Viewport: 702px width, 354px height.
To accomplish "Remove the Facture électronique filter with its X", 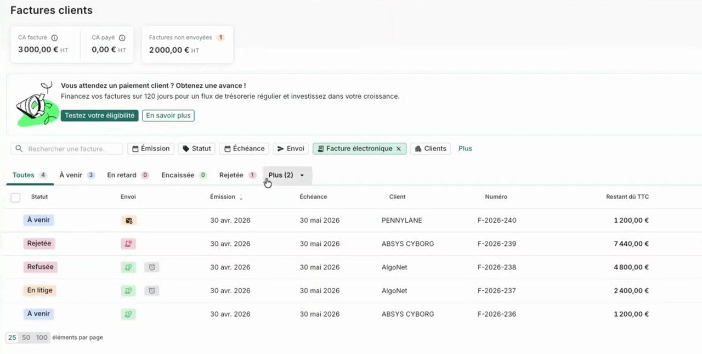I will 399,149.
